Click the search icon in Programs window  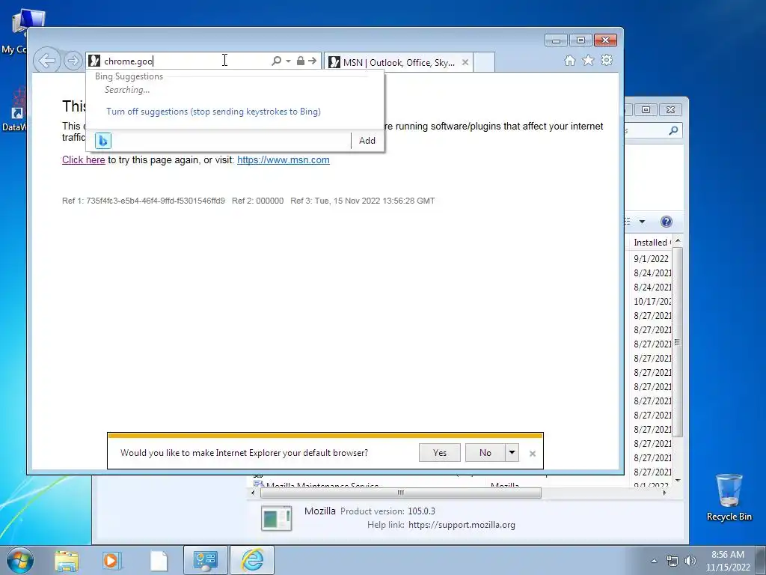(x=674, y=130)
